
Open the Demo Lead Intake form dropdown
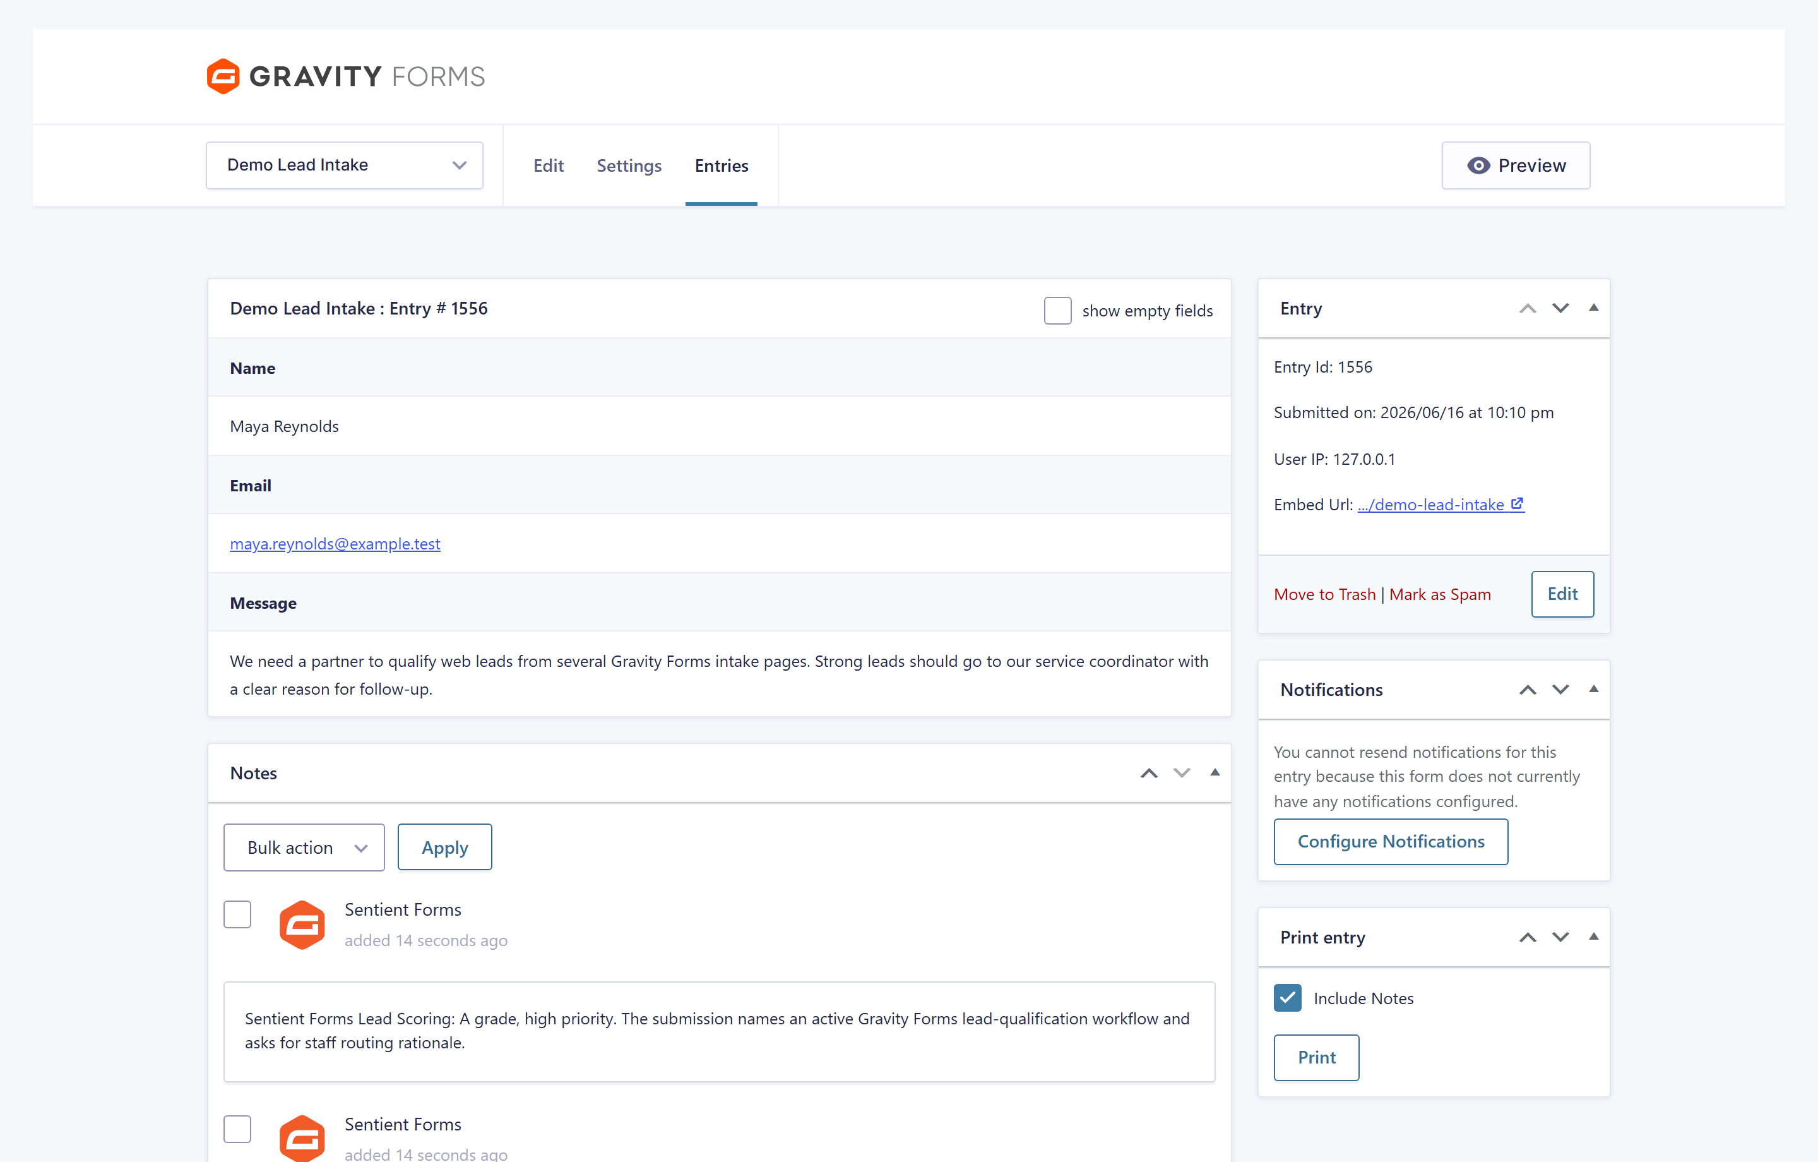coord(344,165)
